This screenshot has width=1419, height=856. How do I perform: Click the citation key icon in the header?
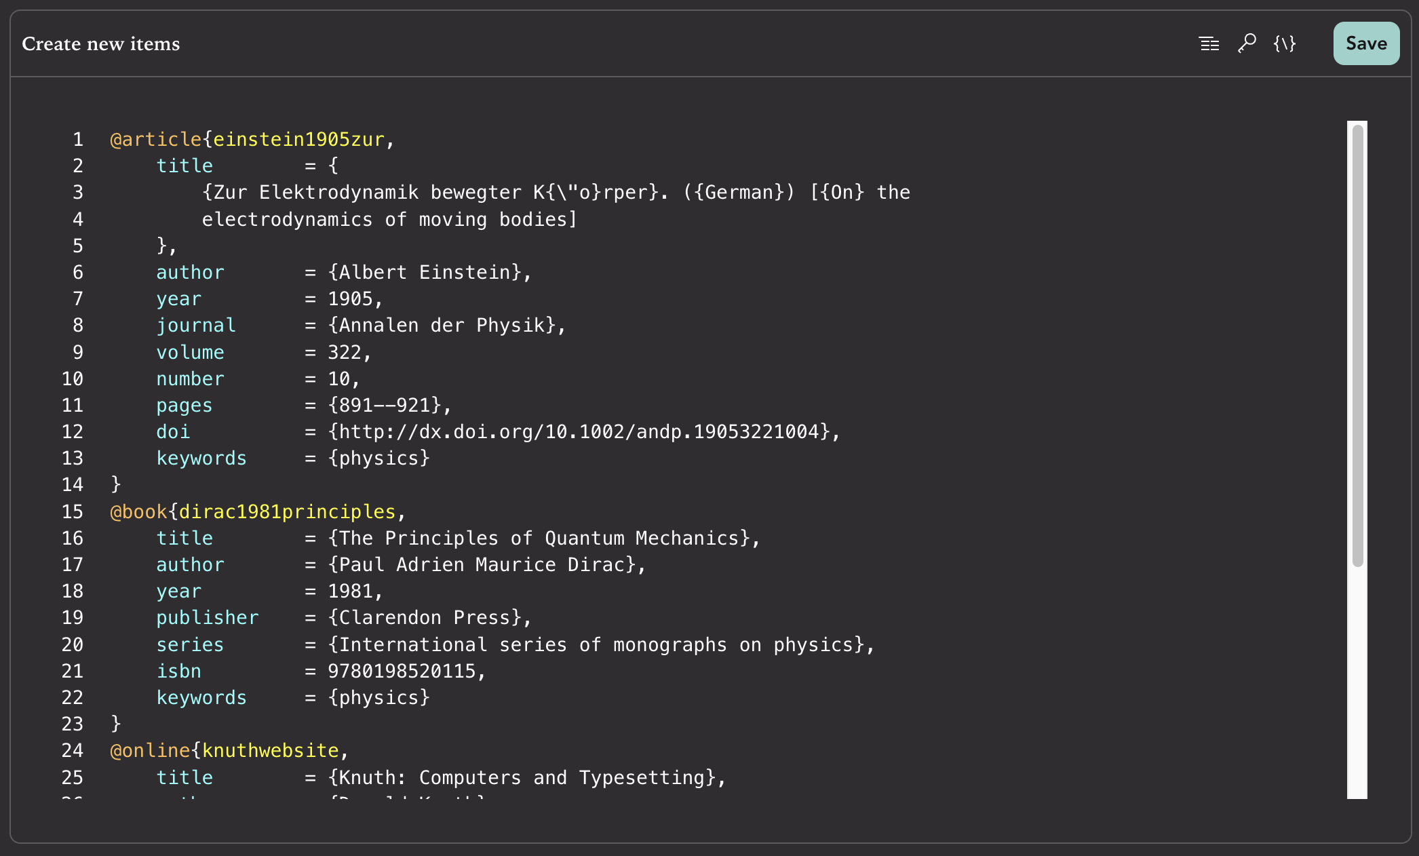1247,43
